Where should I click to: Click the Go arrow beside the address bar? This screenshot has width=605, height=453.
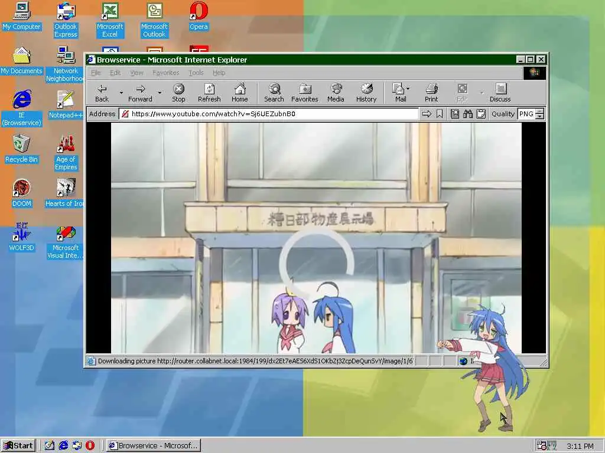(x=427, y=114)
